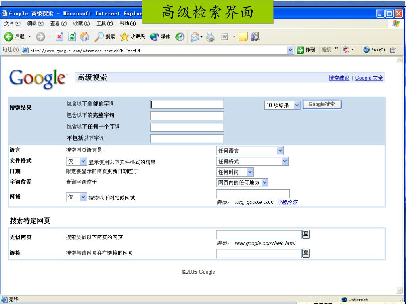Go to the Home page icon
The width and height of the screenshot is (406, 304).
click(84, 37)
